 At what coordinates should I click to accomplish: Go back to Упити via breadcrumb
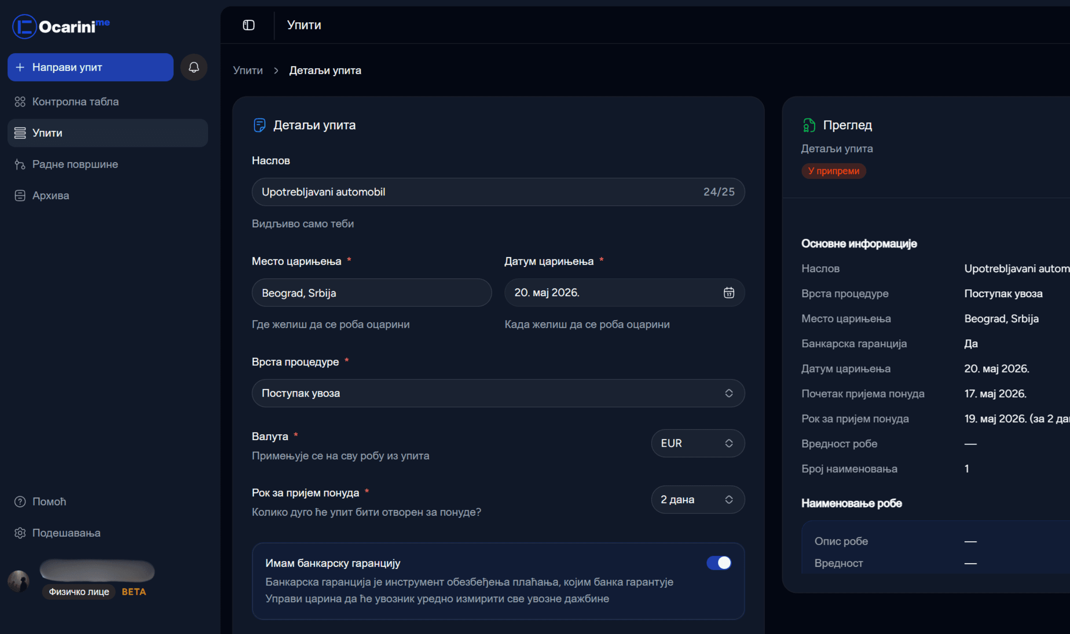click(x=248, y=70)
